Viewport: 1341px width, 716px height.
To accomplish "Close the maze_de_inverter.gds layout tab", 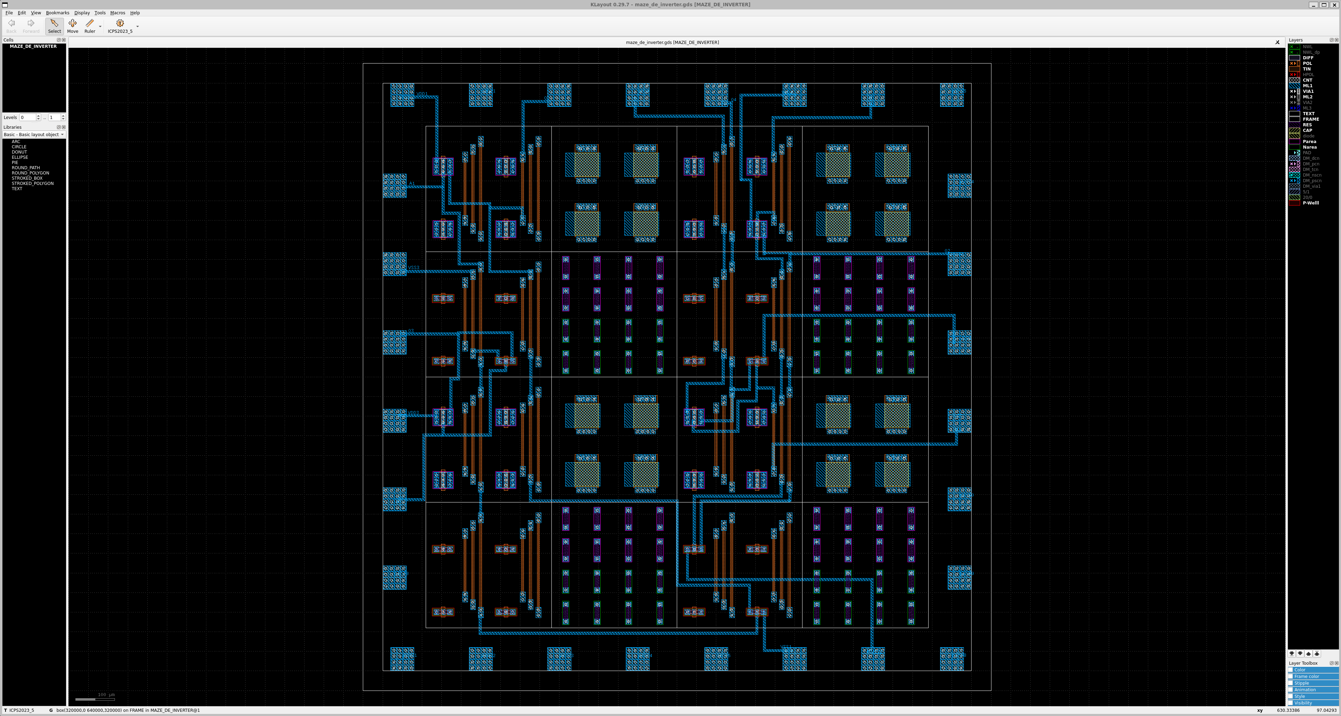I will tap(1277, 42).
